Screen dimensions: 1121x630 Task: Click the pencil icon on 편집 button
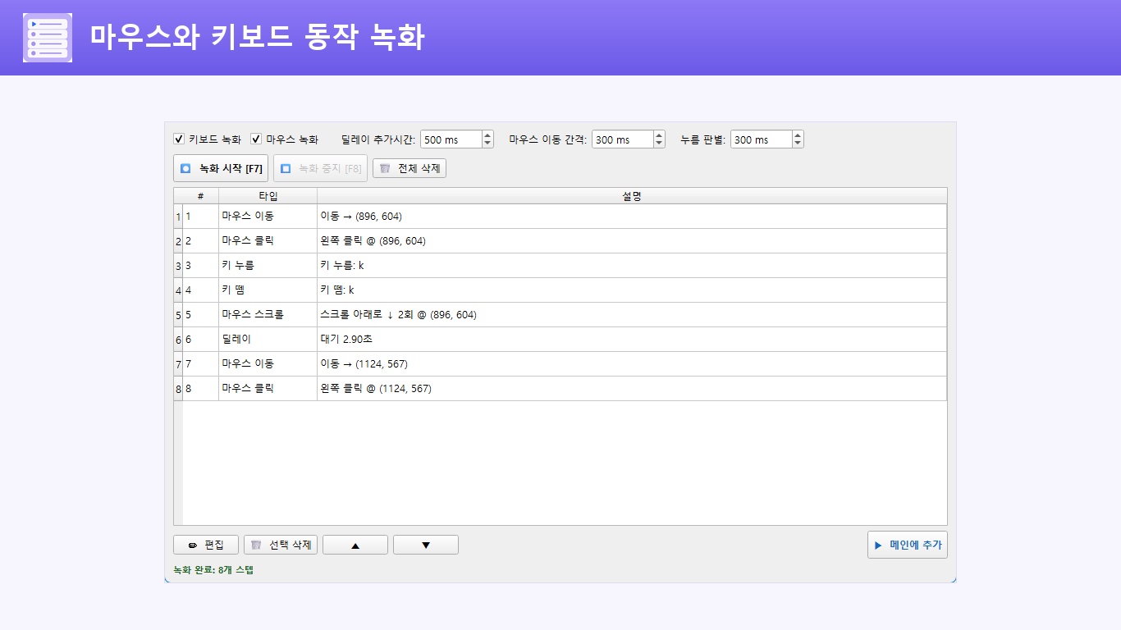point(193,545)
